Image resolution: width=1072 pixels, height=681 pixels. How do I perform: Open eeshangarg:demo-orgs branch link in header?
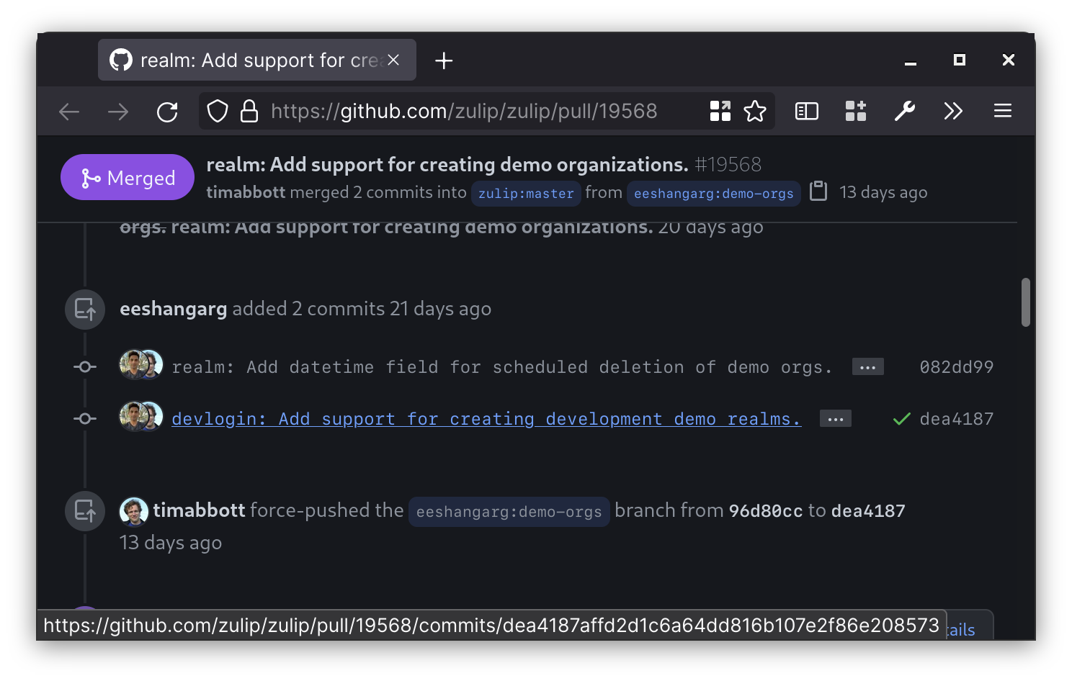pyautogui.click(x=713, y=194)
